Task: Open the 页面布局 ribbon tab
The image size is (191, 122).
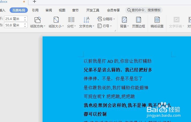Action: [19, 10]
